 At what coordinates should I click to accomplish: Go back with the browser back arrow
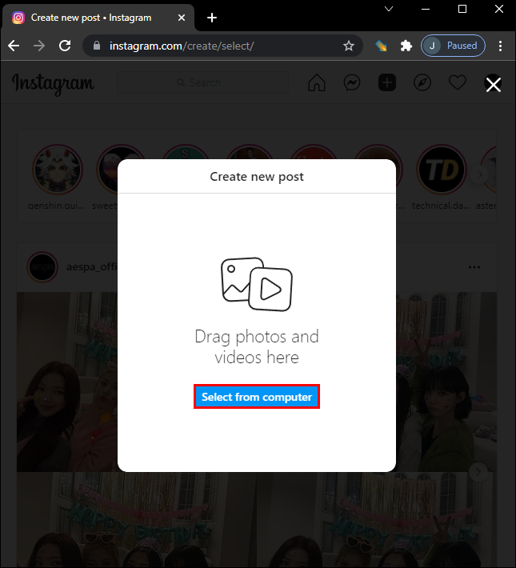(x=14, y=46)
